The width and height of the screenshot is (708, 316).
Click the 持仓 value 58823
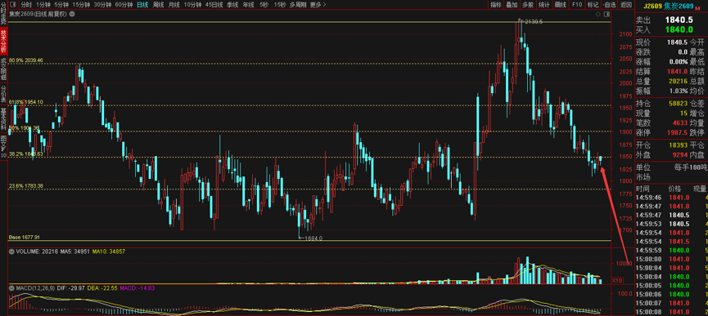point(679,104)
